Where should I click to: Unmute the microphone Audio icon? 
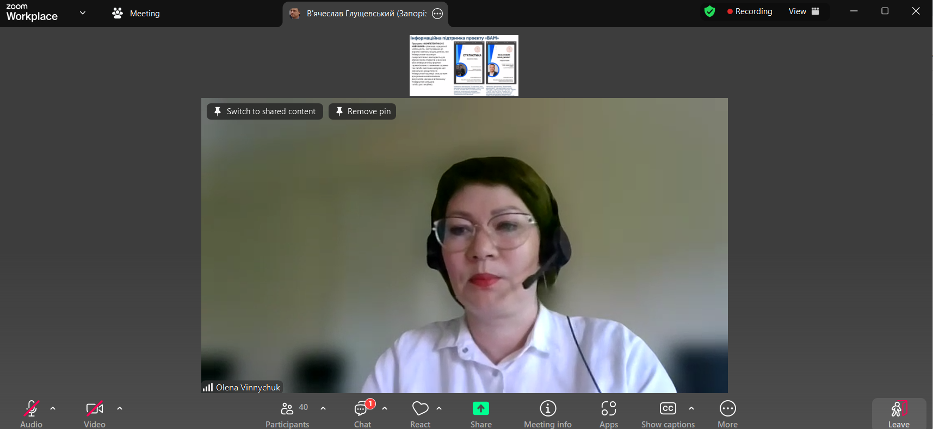(x=31, y=409)
